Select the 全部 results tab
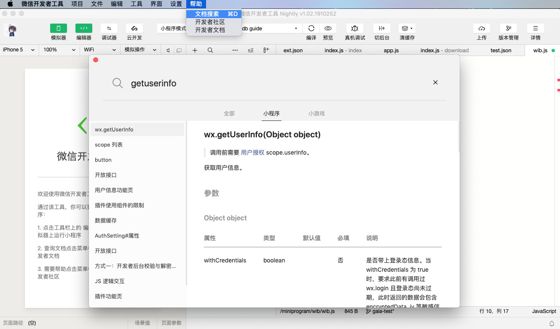 pyautogui.click(x=229, y=113)
